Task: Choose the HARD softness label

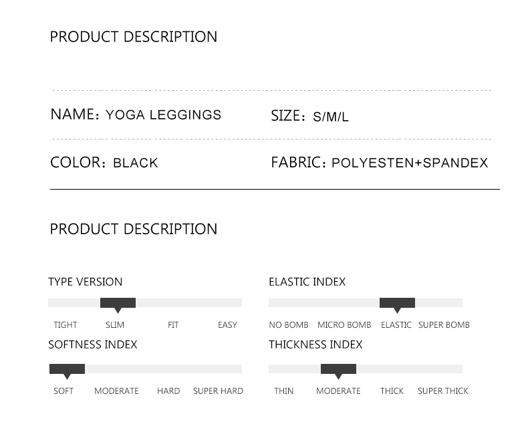Action: pos(168,391)
